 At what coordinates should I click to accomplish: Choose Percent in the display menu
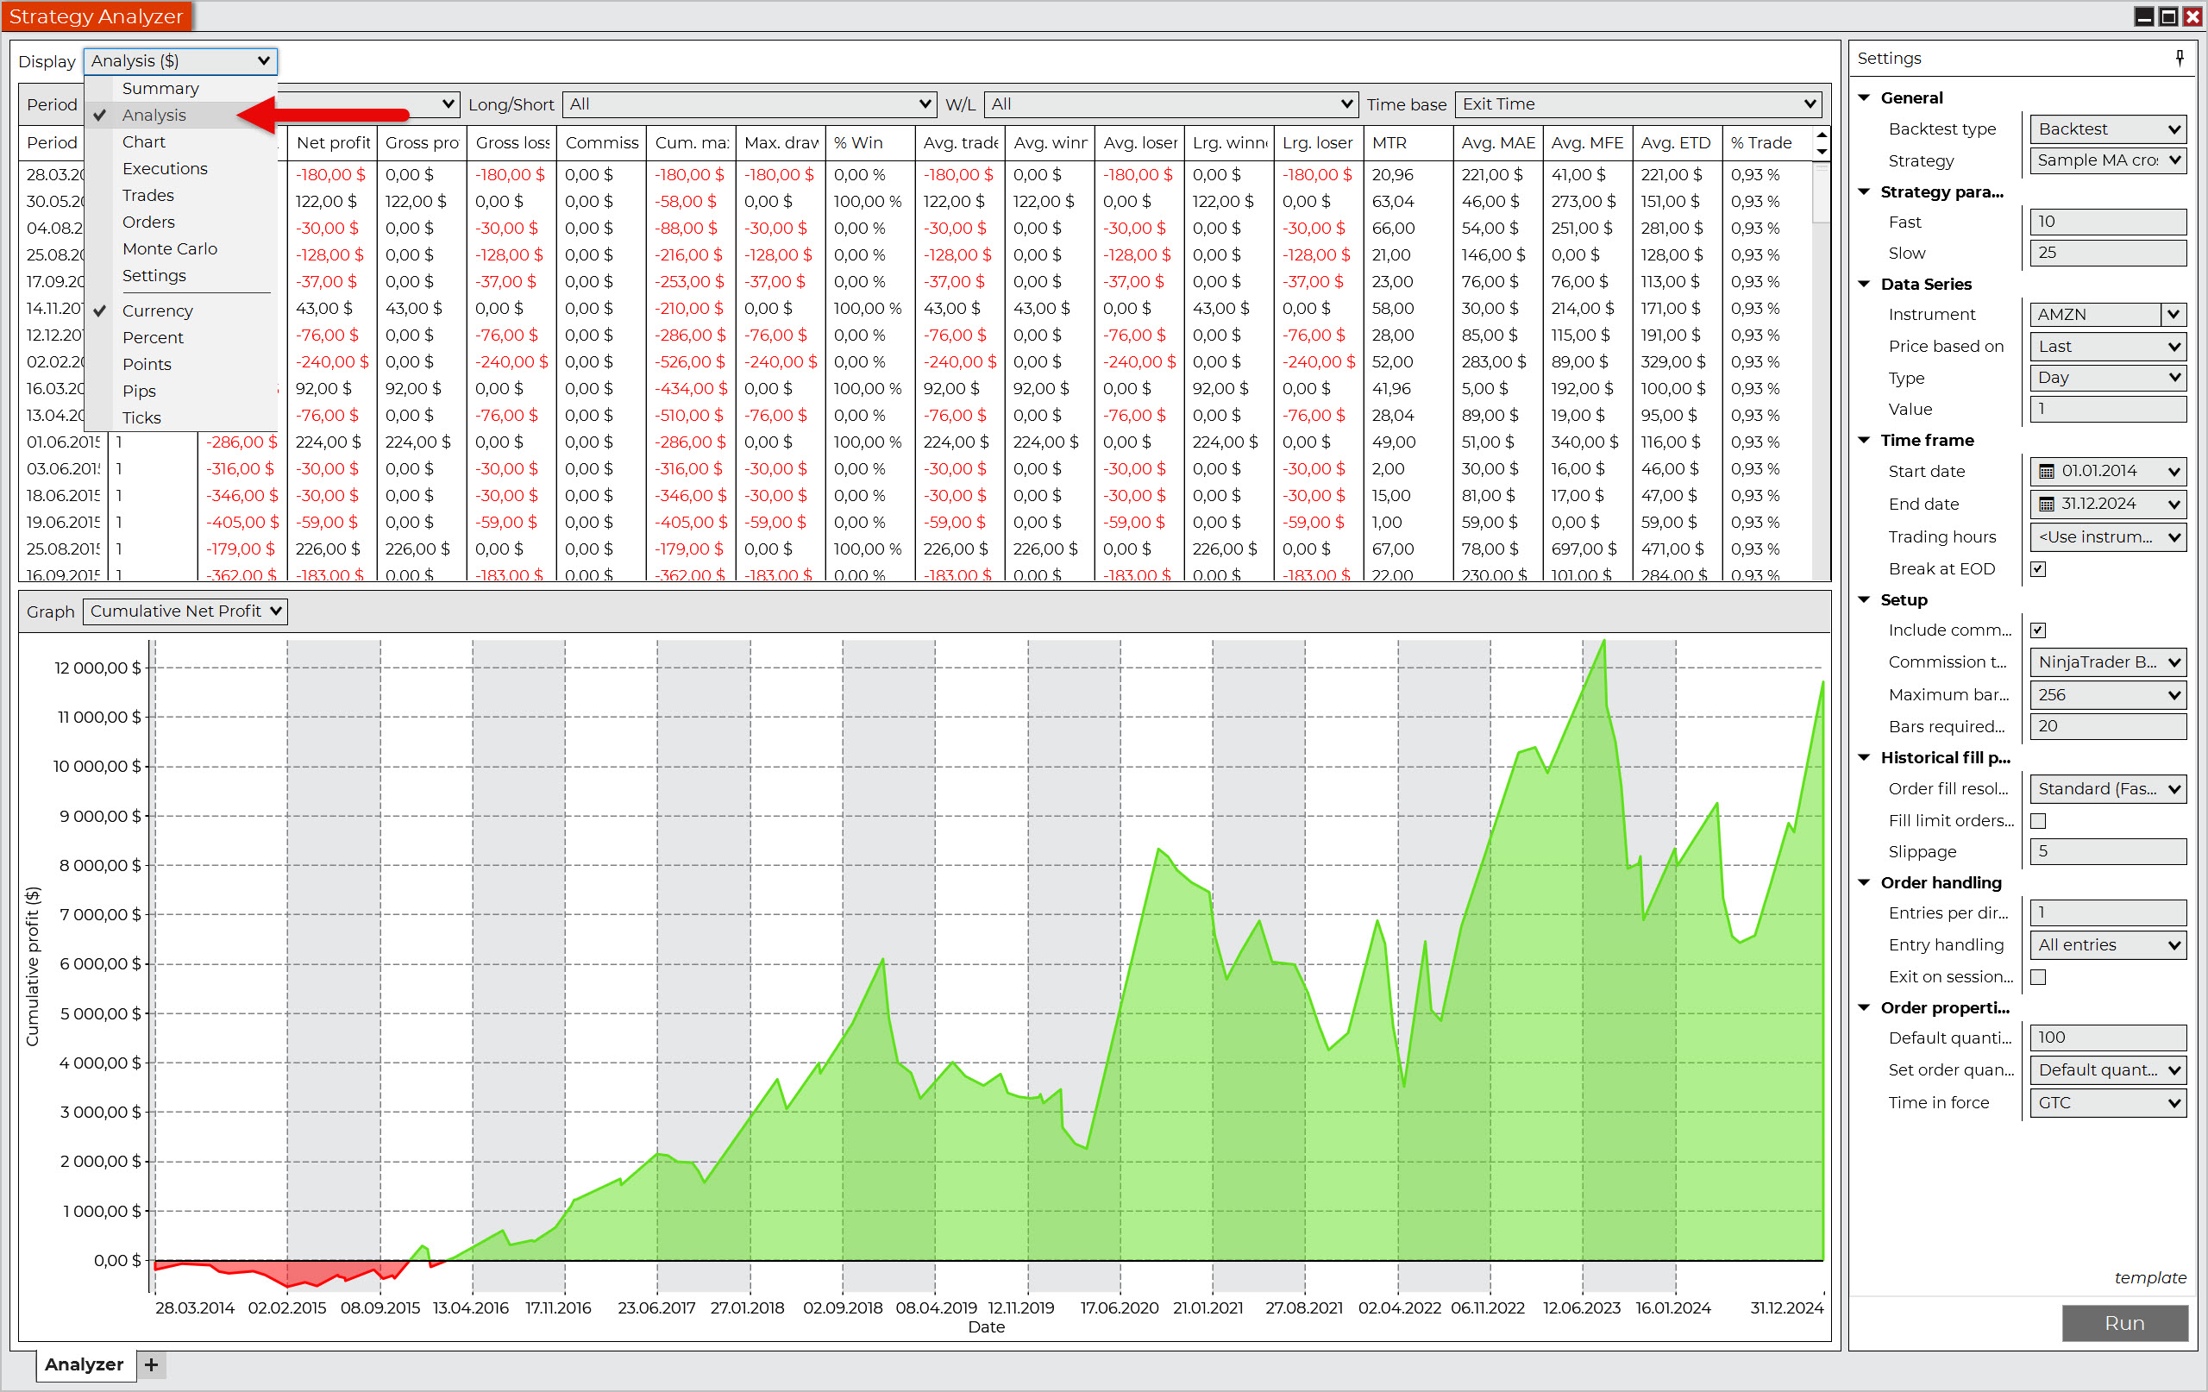pos(154,337)
